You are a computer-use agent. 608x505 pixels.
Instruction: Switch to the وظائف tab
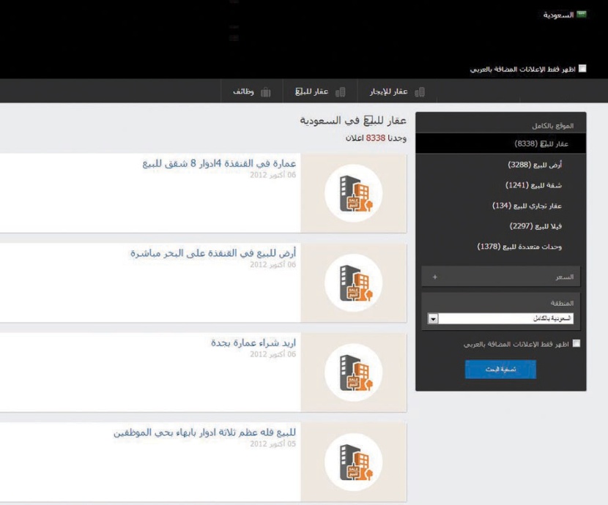tap(250, 91)
